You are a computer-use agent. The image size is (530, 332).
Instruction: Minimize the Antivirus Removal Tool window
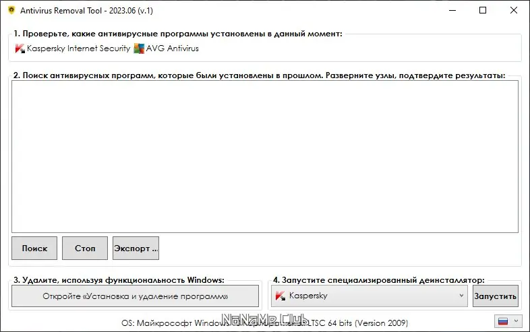[452, 11]
